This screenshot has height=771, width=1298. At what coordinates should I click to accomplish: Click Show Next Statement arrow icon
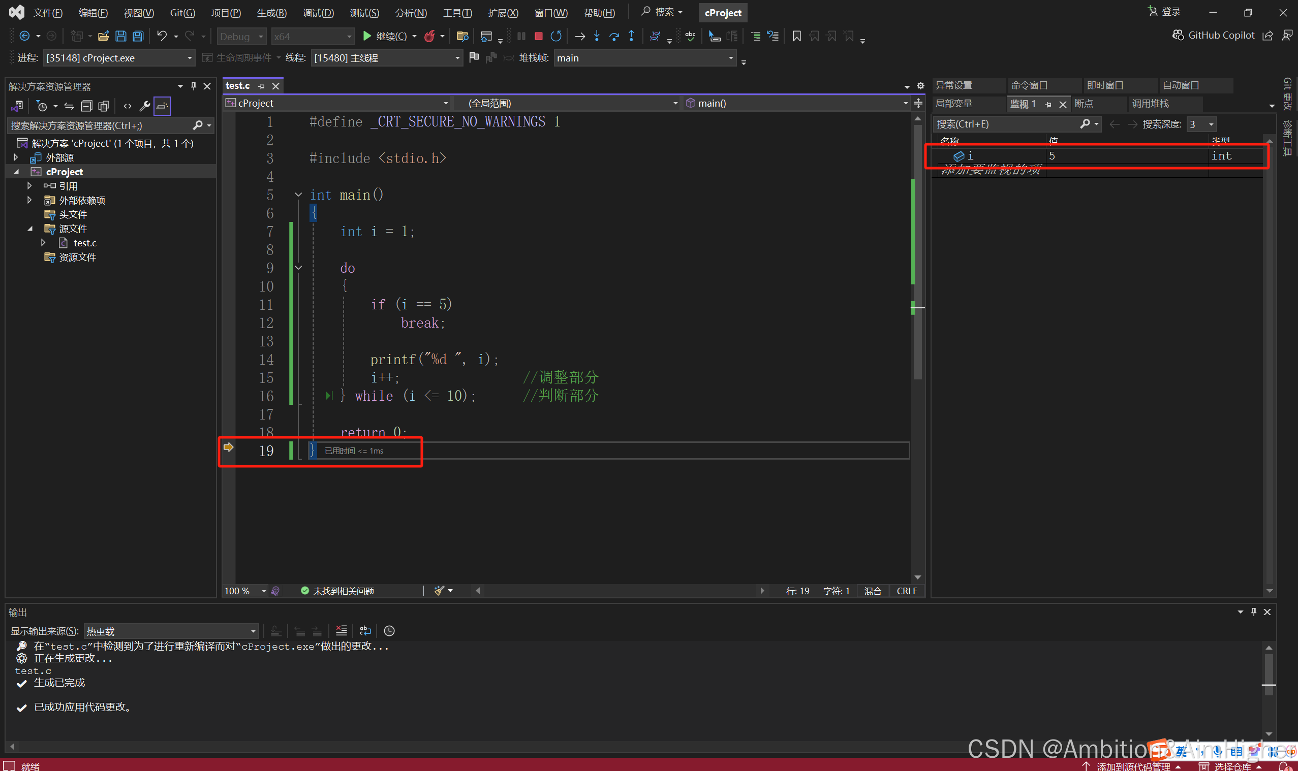[579, 36]
